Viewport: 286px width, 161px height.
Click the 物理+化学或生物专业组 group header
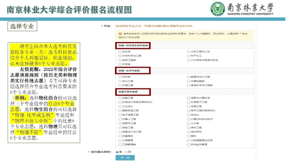133,46
